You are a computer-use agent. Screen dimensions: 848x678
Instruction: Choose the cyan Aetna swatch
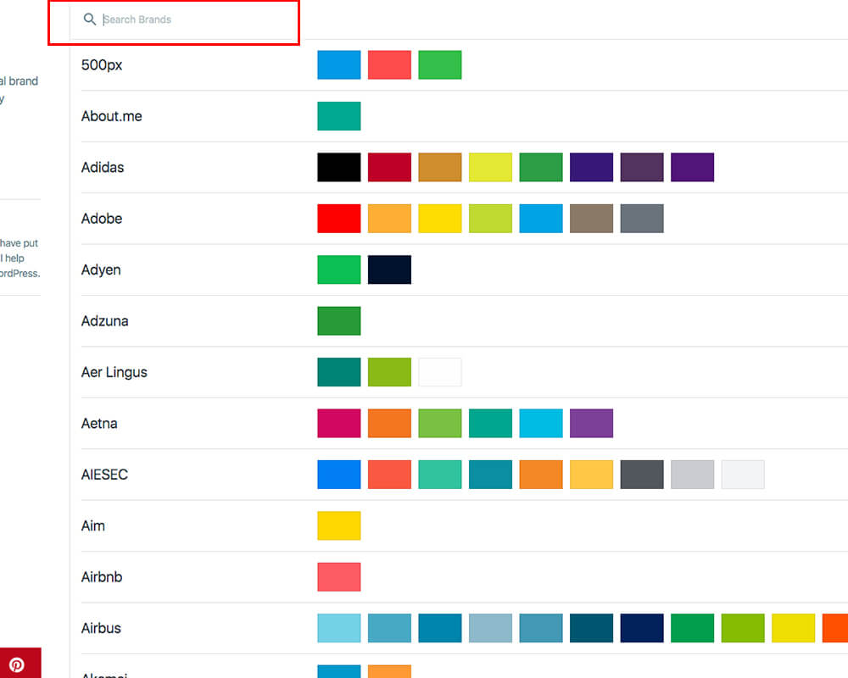tap(541, 424)
